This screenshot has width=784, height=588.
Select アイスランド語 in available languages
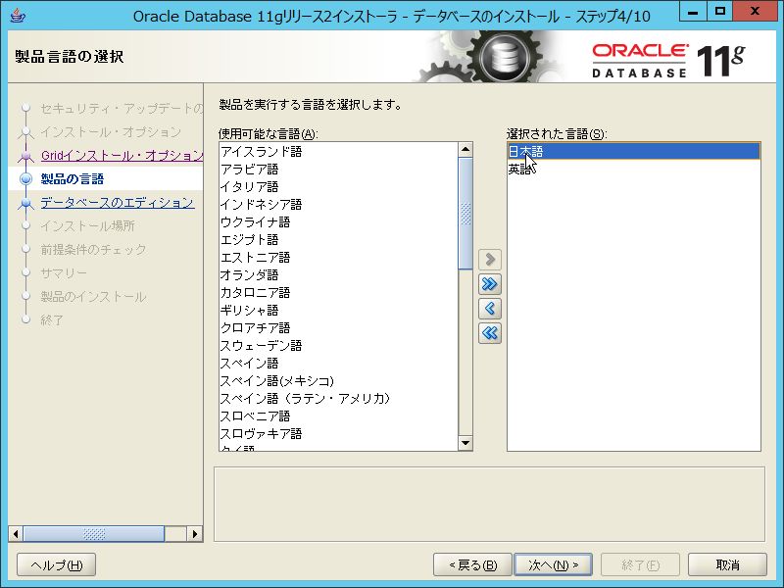pos(338,152)
